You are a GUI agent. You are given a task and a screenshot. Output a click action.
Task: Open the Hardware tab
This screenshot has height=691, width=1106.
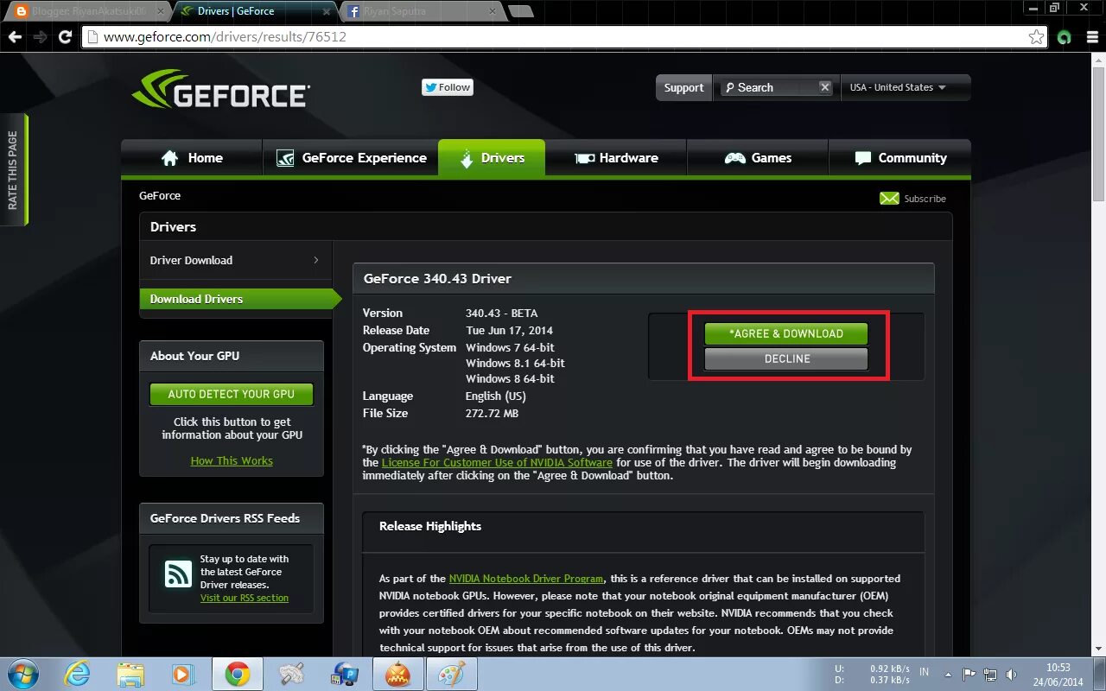tap(616, 158)
